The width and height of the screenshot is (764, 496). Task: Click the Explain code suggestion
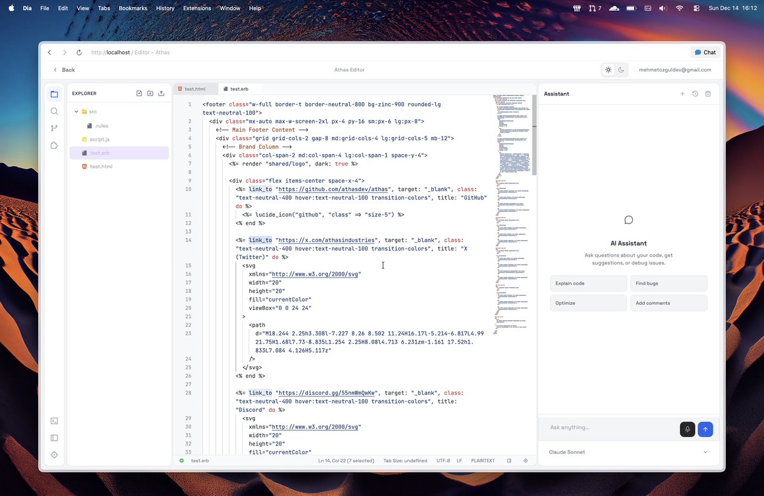point(588,283)
